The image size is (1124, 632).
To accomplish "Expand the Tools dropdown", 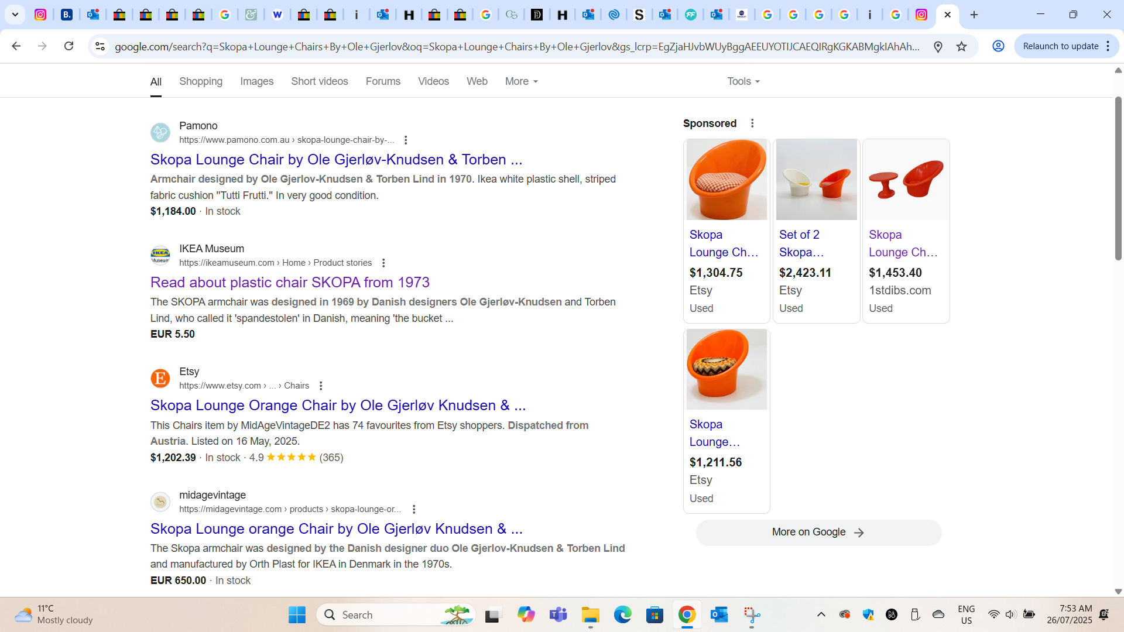I will coord(743,81).
